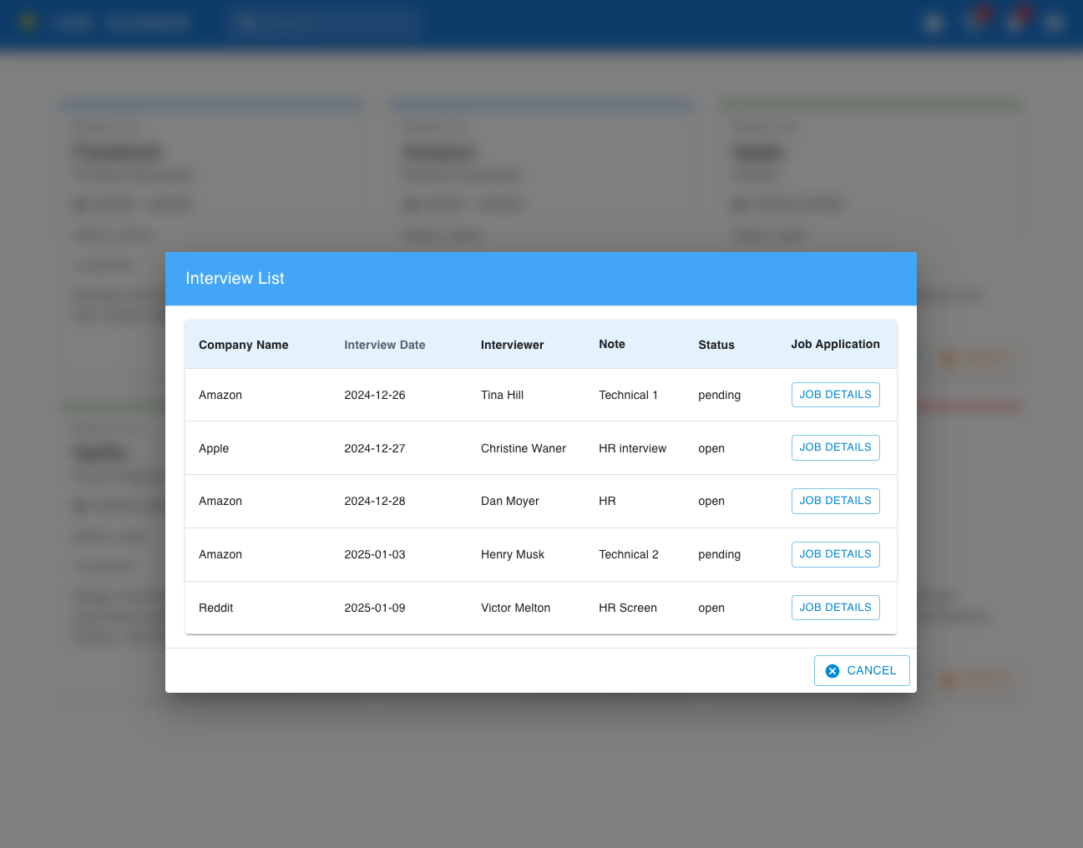Cancel the Interview List dialog
Viewport: 1083px width, 848px height.
click(x=862, y=670)
